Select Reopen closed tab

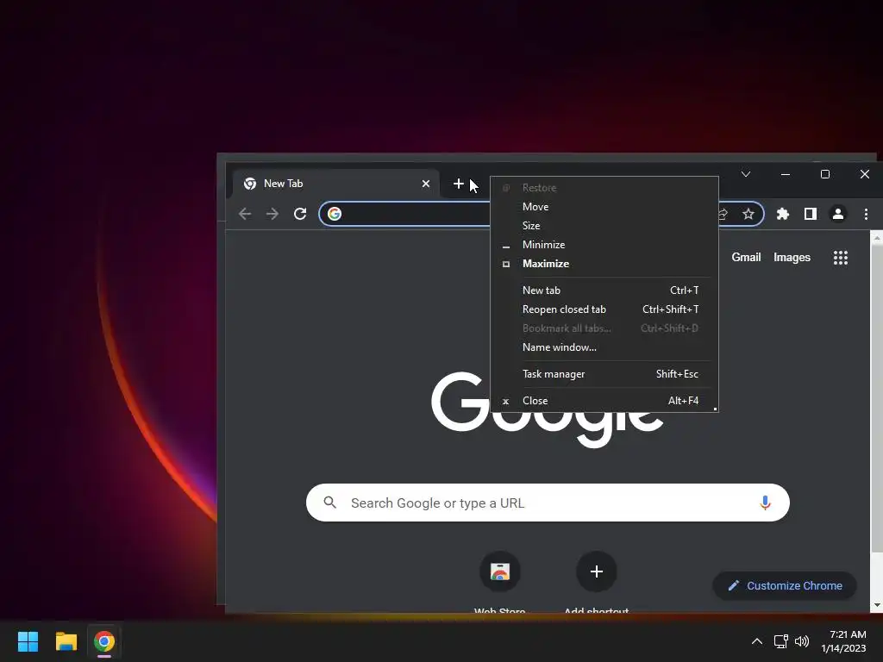coord(604,309)
